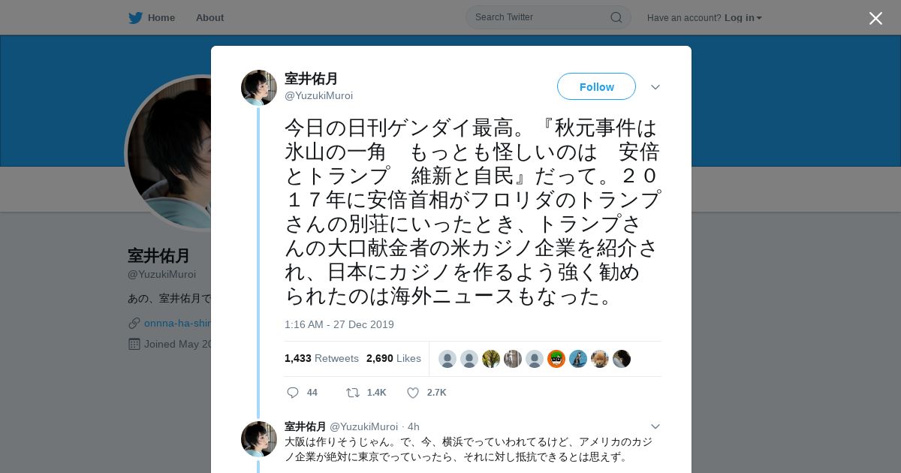Open the About menu item
The width and height of the screenshot is (901, 473).
click(209, 17)
